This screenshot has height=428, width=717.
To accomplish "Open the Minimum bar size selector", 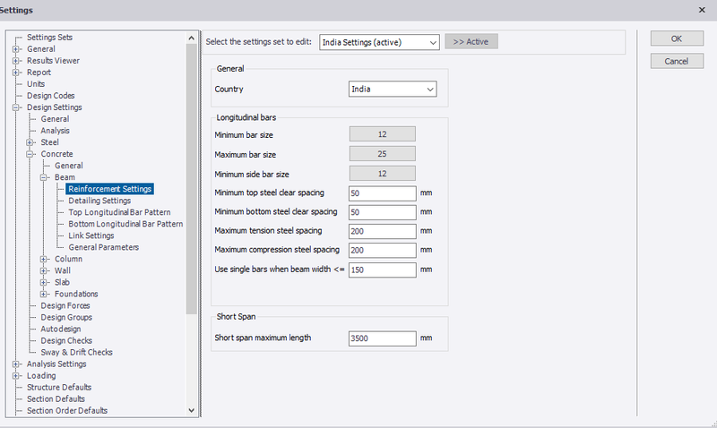I will [x=383, y=134].
